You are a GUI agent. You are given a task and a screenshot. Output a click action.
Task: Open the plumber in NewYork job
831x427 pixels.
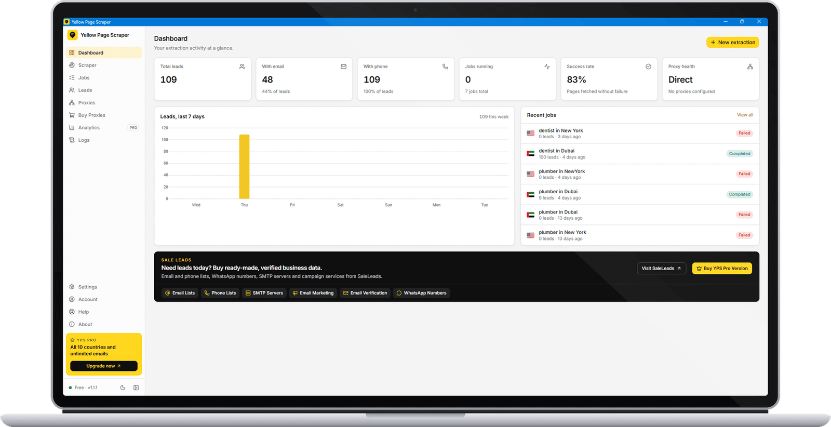click(x=640, y=174)
